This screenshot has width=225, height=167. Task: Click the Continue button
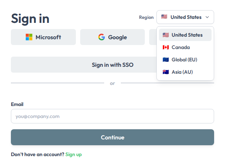tap(112, 137)
